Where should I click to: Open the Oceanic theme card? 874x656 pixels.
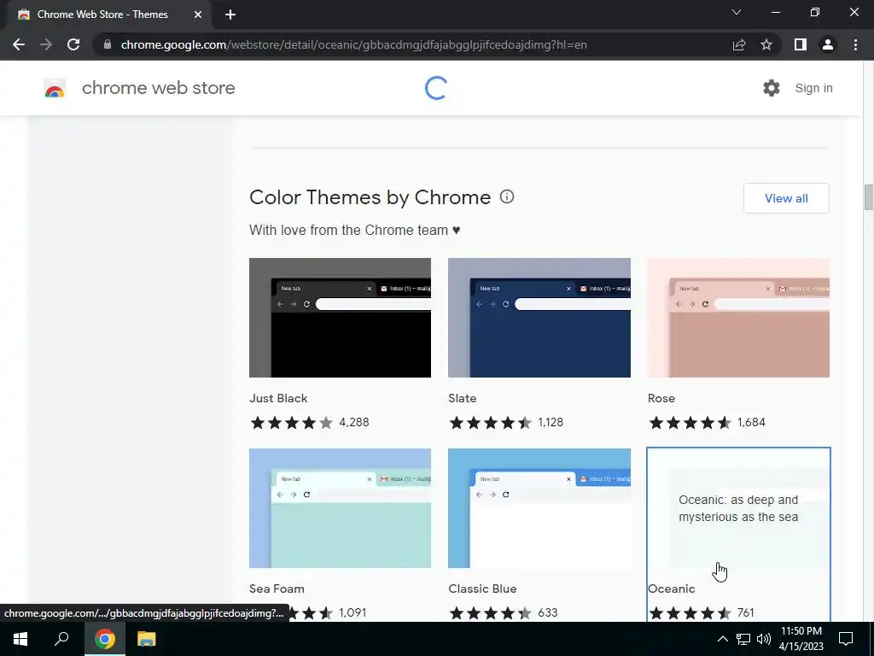pyautogui.click(x=738, y=534)
